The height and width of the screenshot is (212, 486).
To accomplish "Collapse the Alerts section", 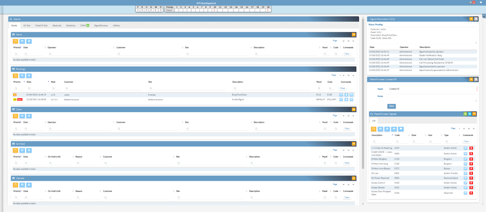I will pos(354,35).
